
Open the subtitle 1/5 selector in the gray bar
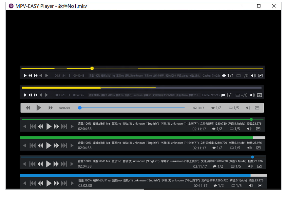click(x=234, y=108)
